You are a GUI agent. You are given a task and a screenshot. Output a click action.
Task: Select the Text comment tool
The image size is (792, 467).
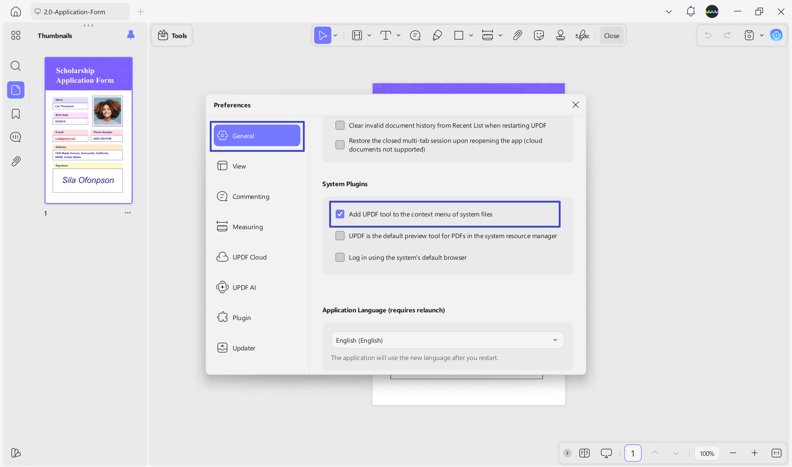click(x=385, y=35)
